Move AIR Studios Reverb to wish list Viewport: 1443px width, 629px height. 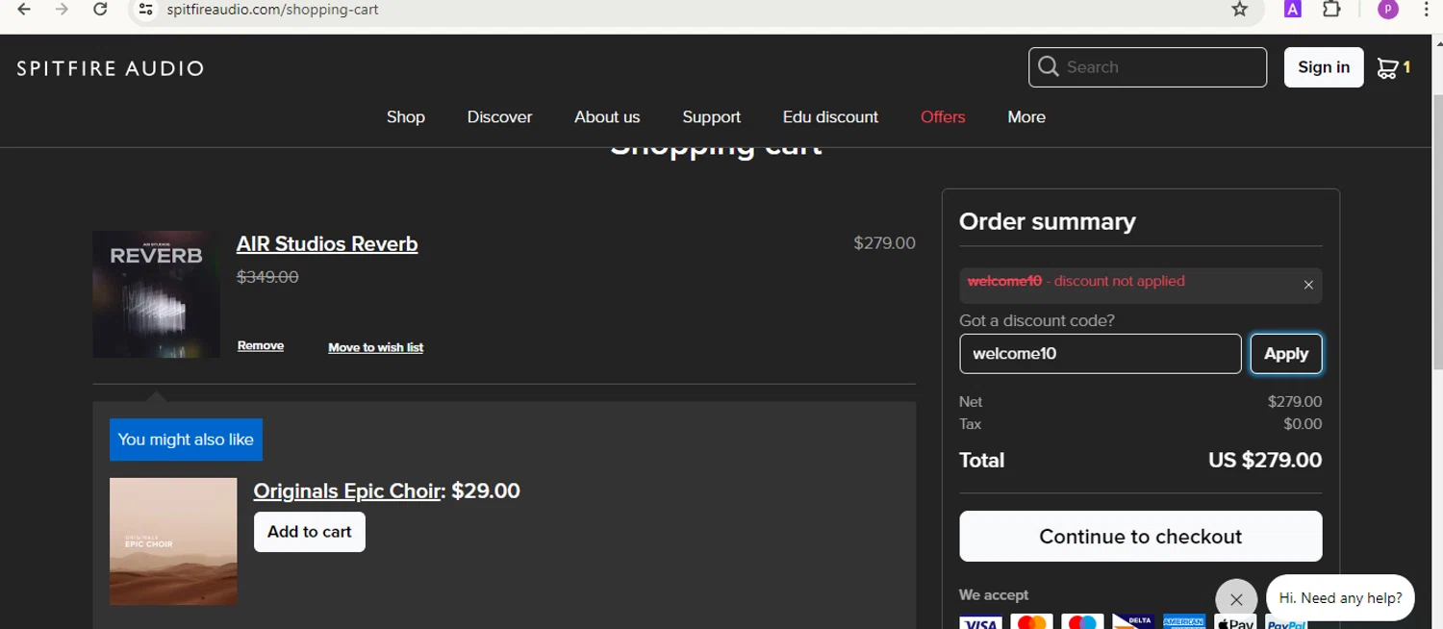[x=375, y=347]
